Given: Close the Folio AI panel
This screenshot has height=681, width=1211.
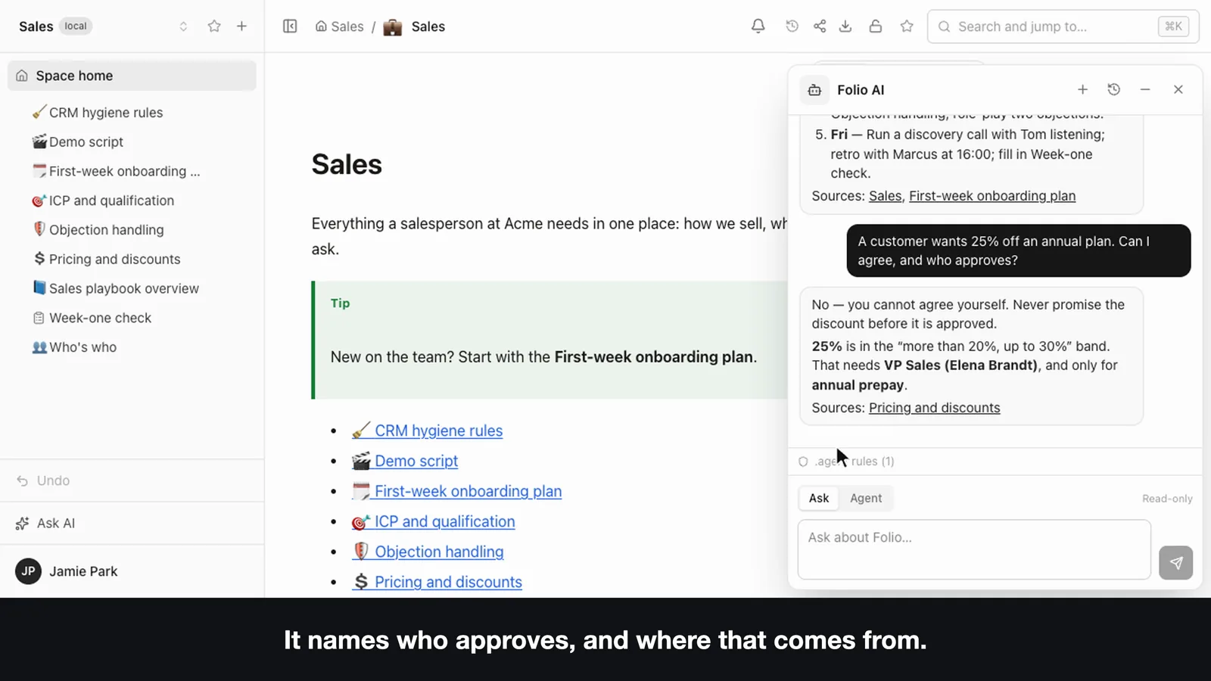Looking at the screenshot, I should click(1178, 89).
